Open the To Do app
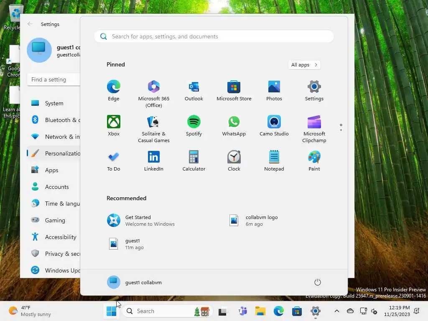Screen dimensions: 428x321 114,161
